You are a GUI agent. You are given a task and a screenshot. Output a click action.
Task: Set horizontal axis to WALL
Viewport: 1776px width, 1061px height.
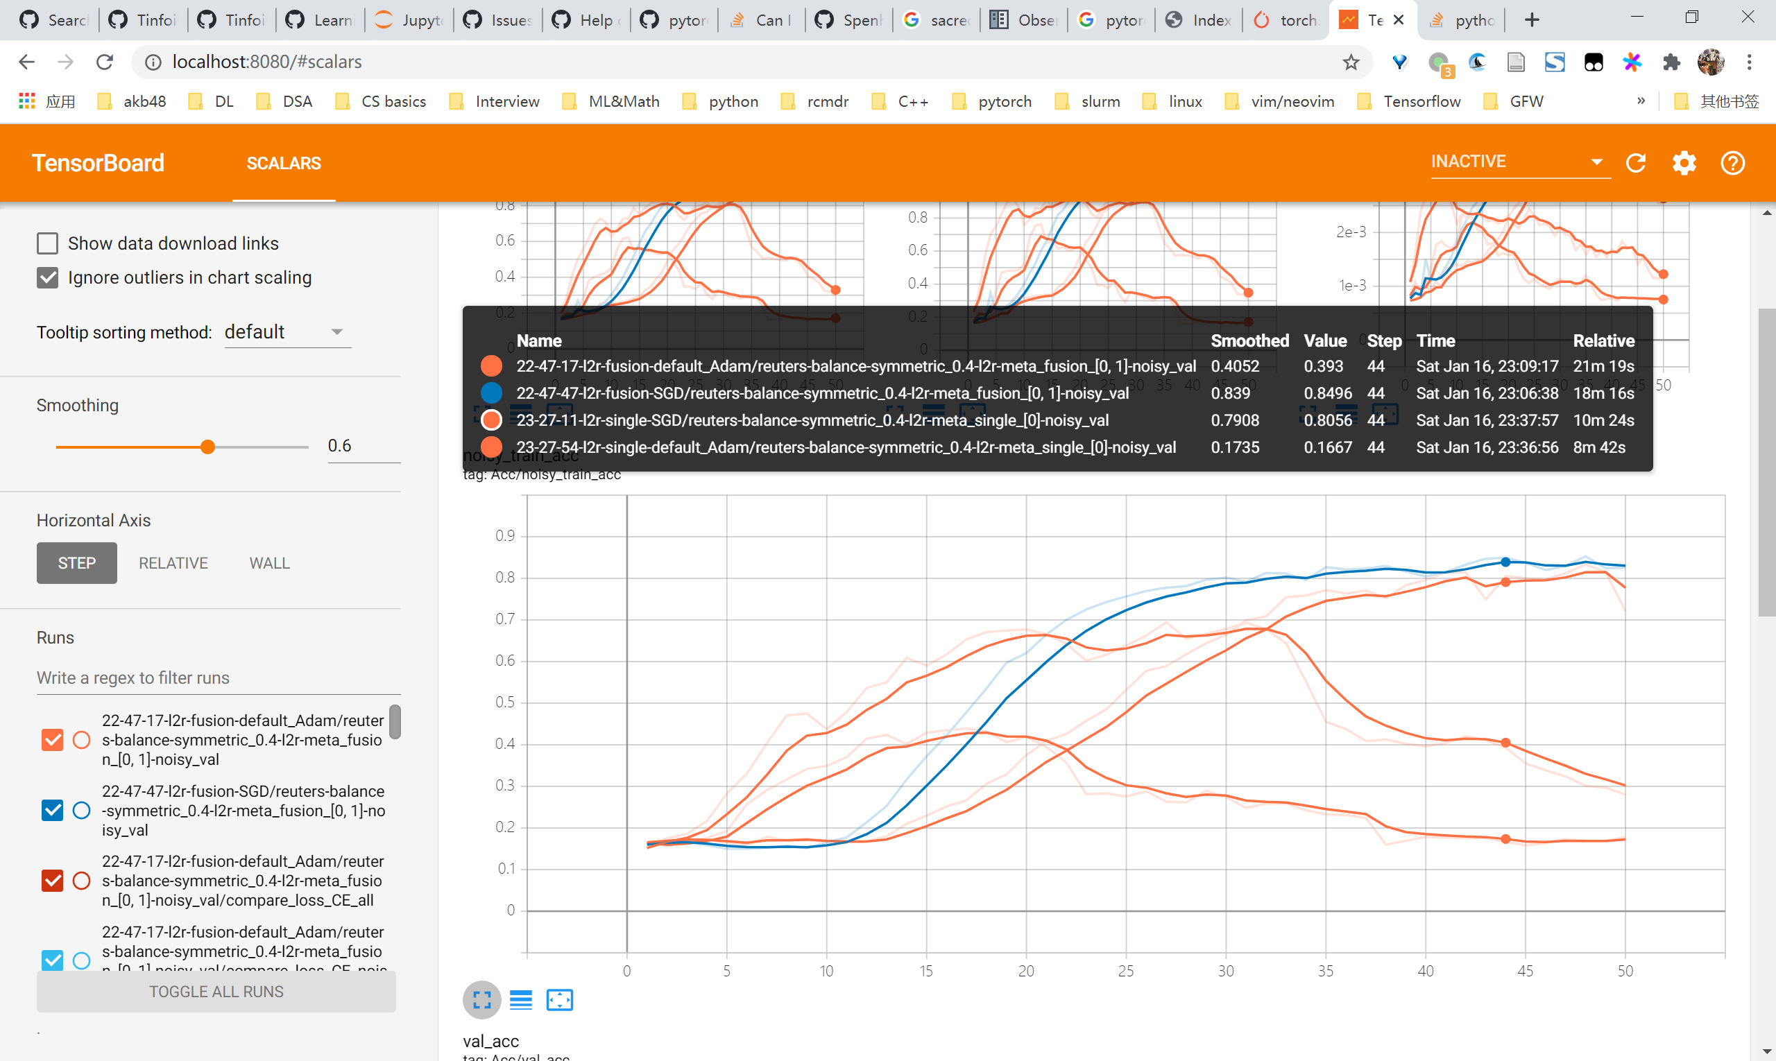pyautogui.click(x=270, y=563)
